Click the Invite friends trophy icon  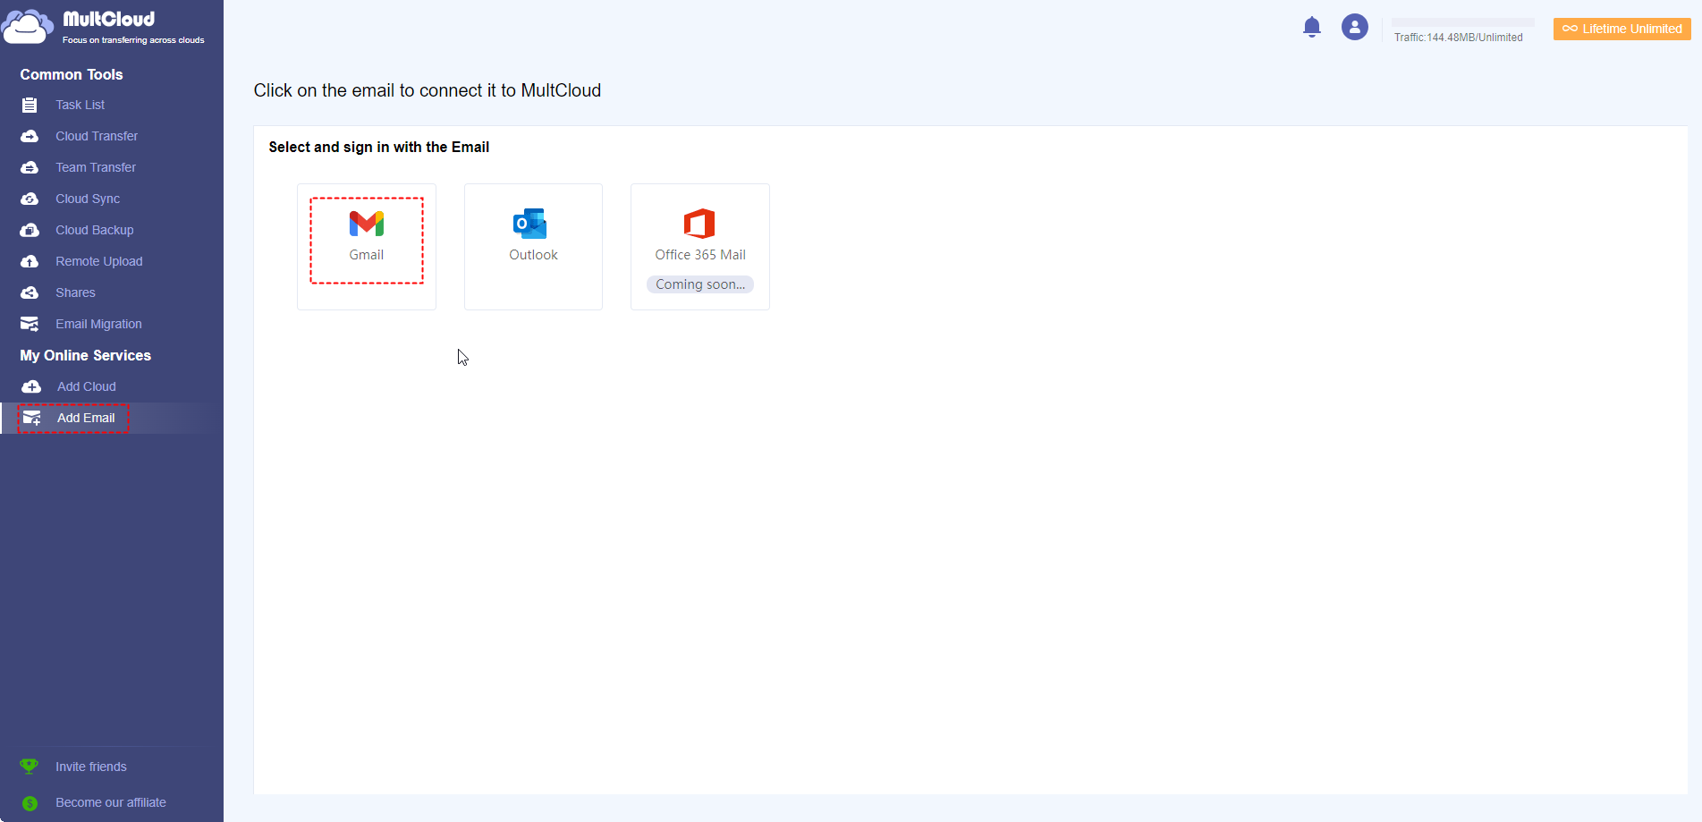30,767
